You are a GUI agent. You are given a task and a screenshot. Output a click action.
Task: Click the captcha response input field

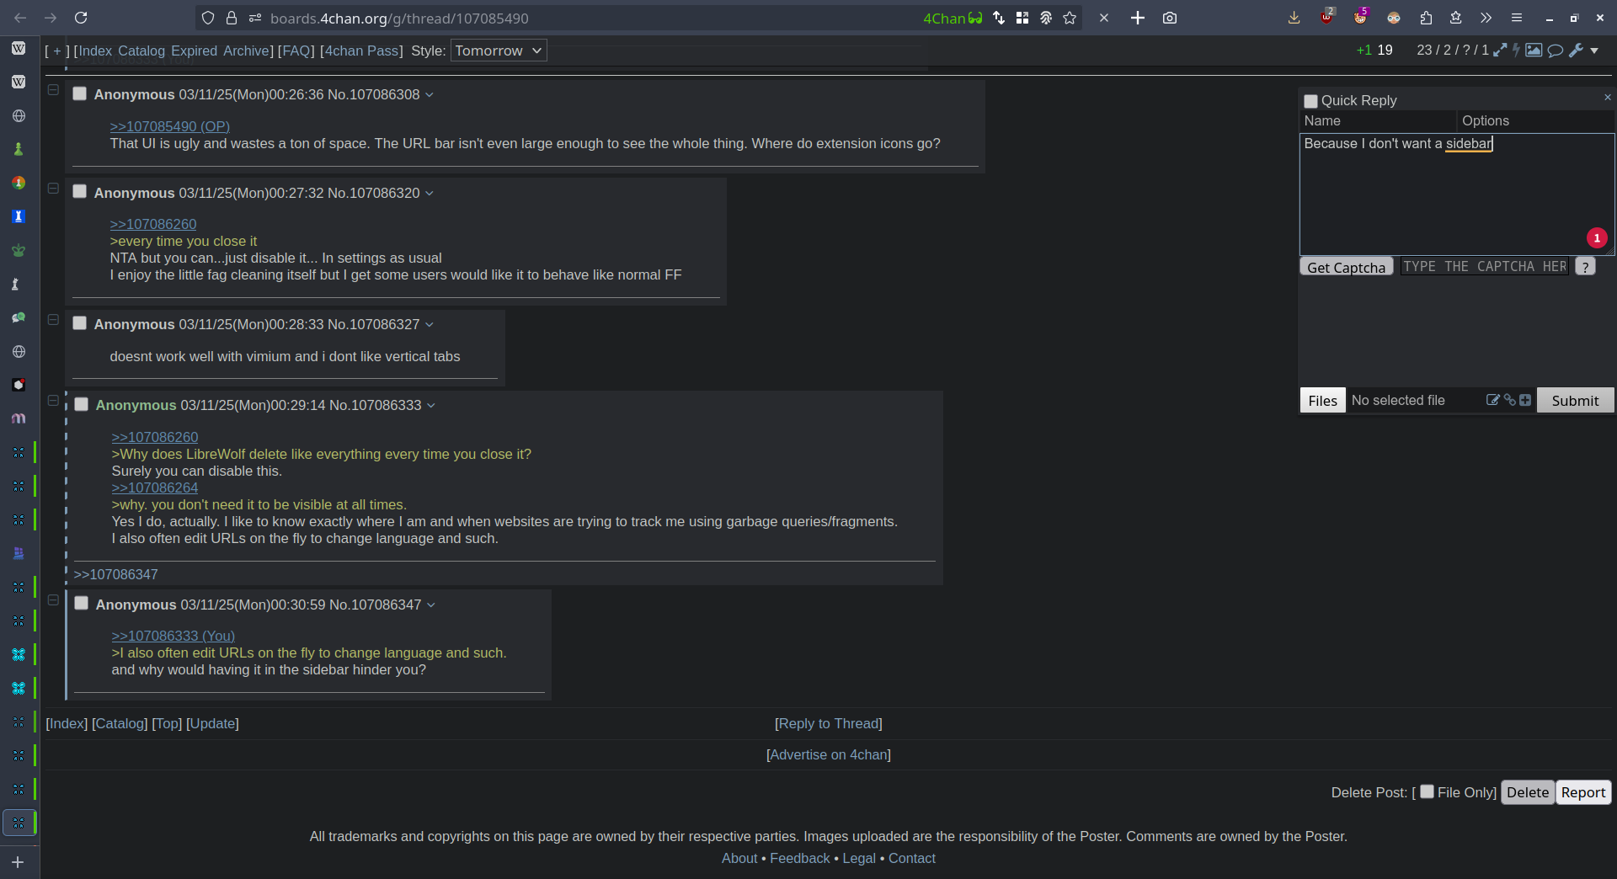[1485, 267]
